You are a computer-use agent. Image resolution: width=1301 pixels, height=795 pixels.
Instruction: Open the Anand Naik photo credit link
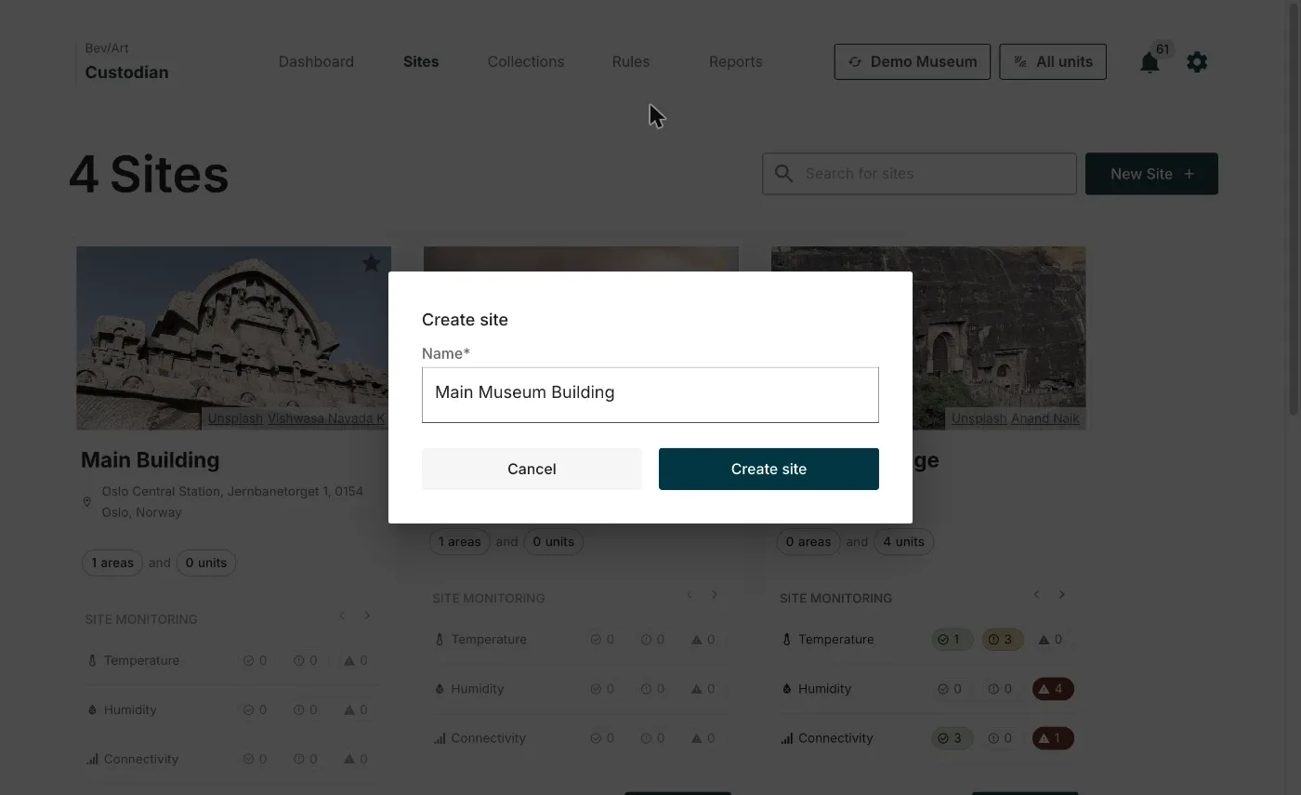tap(1045, 418)
